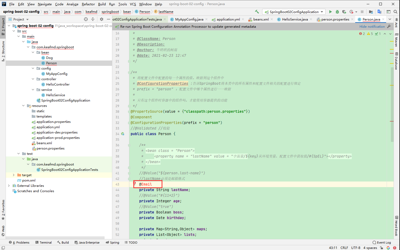Show hidden editor tabs chevron
Viewport: 400px width, 250px height.
click(x=390, y=19)
